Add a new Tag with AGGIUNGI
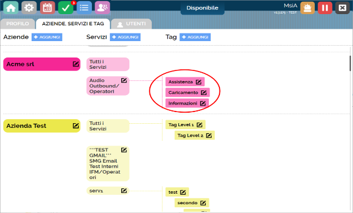Image resolution: width=353 pixels, height=213 pixels. tap(195, 37)
